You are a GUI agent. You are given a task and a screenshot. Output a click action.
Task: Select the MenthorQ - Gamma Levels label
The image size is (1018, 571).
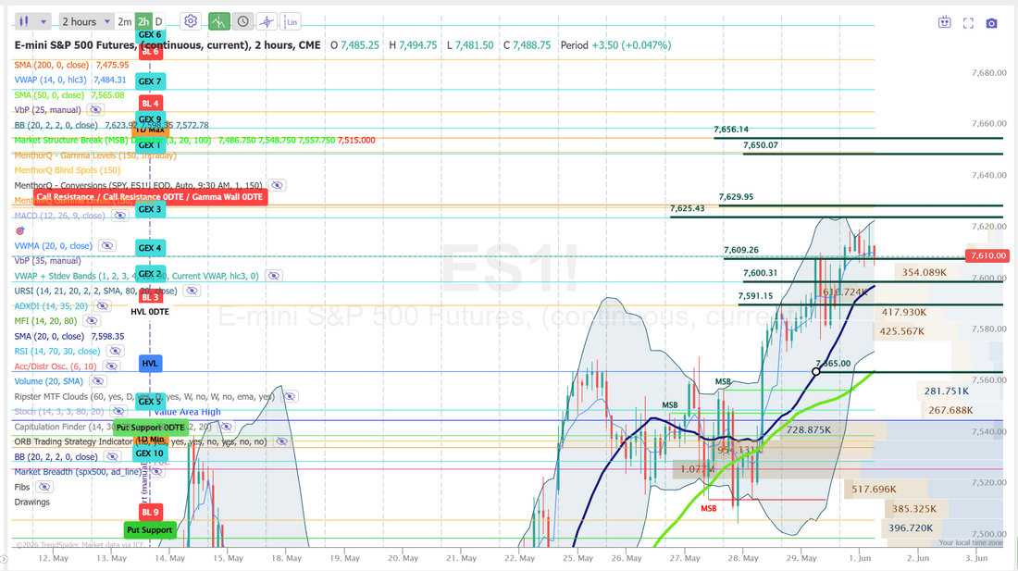click(95, 155)
